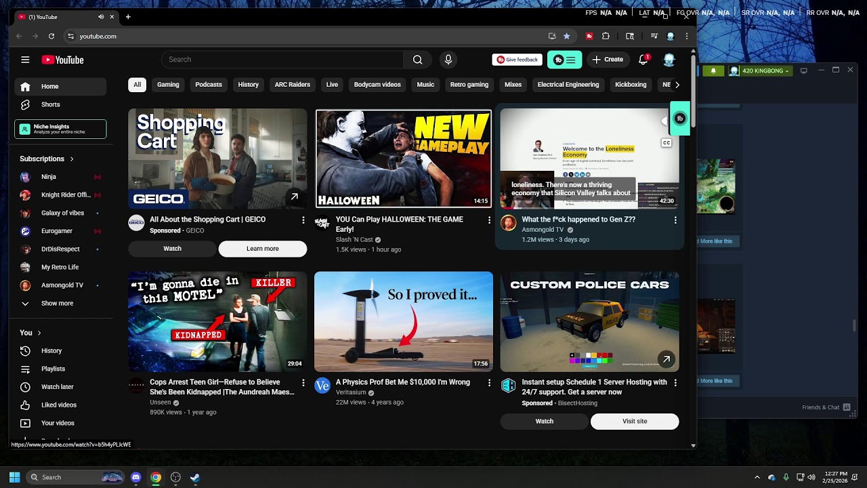
Task: Open more options for GEICO ad
Action: (303, 220)
